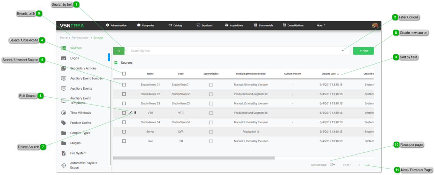Expand the filter options dropdown arrow
Viewport: 435px width, 175px height.
pos(343,51)
